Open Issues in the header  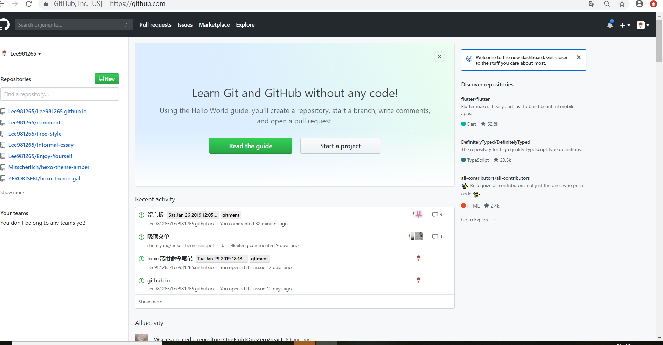point(185,25)
